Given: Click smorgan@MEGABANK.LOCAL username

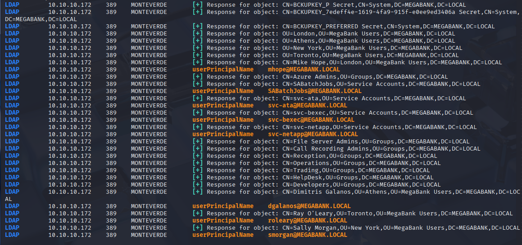Looking at the screenshot, I should pos(308,235).
